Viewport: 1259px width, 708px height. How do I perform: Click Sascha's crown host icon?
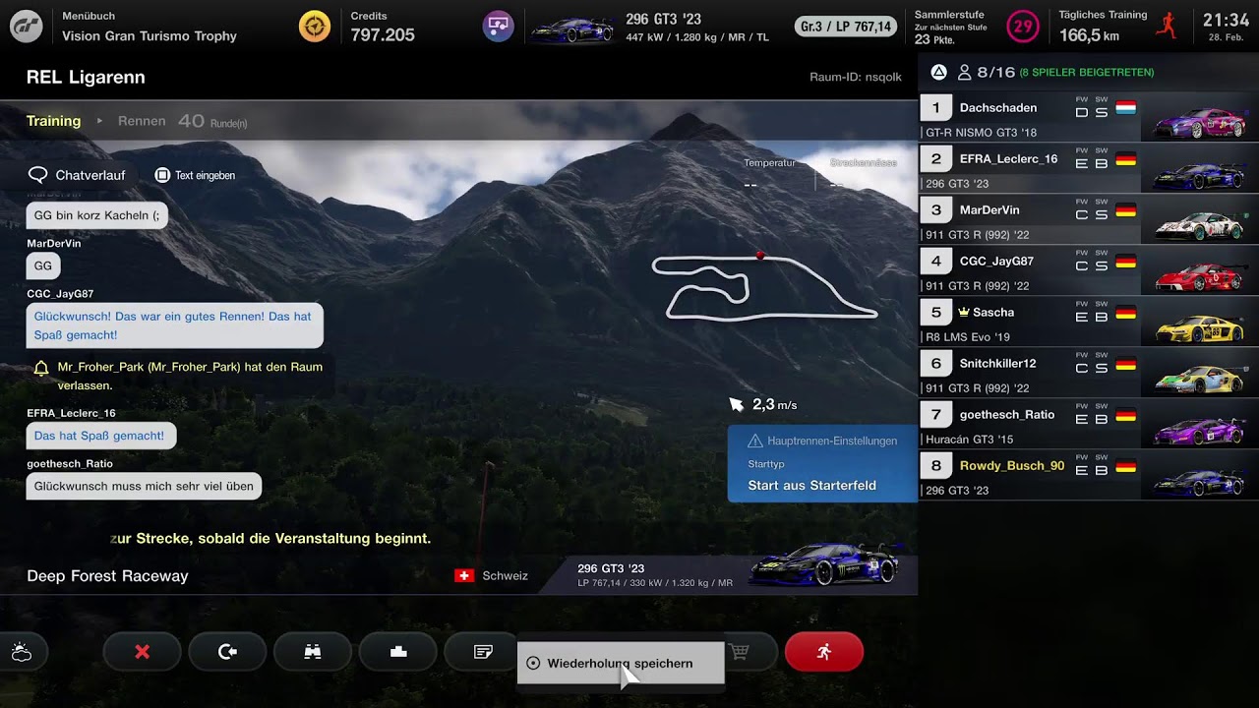click(964, 312)
